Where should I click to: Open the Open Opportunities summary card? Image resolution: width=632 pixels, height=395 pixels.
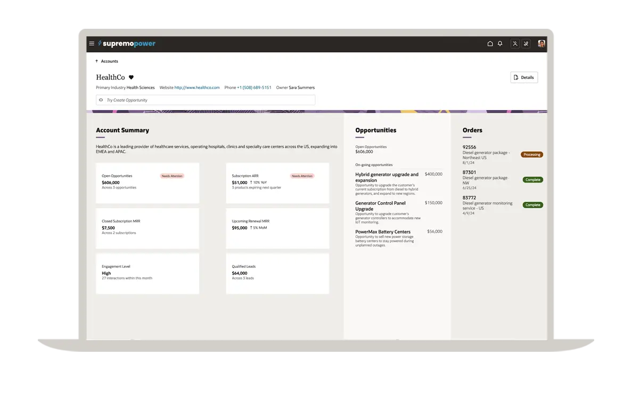(147, 183)
